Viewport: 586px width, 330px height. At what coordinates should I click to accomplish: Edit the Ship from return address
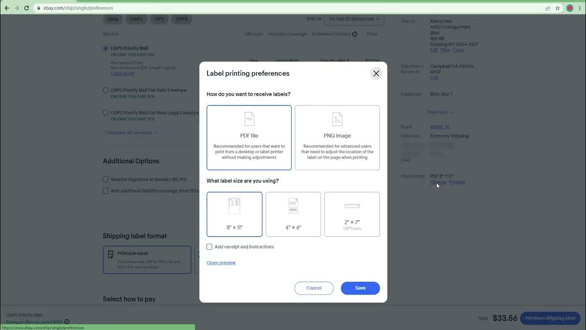tap(434, 78)
